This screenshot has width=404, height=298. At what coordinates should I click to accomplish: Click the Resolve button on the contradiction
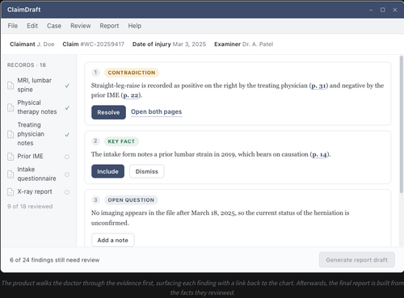click(108, 112)
